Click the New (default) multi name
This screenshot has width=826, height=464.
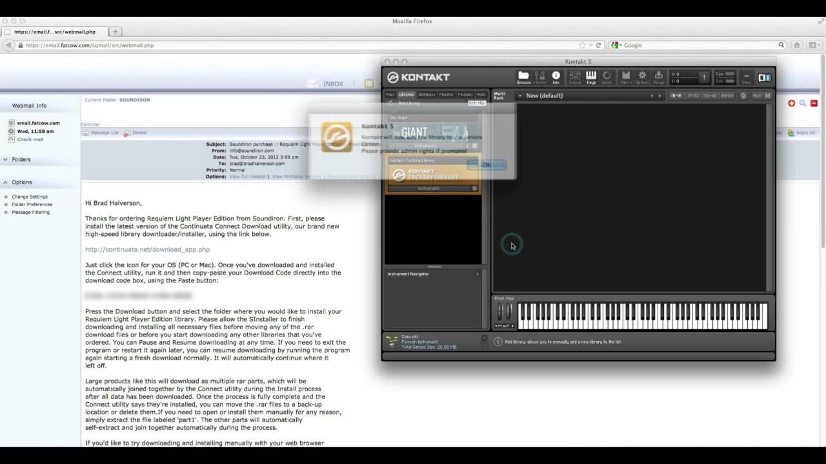[x=545, y=95]
